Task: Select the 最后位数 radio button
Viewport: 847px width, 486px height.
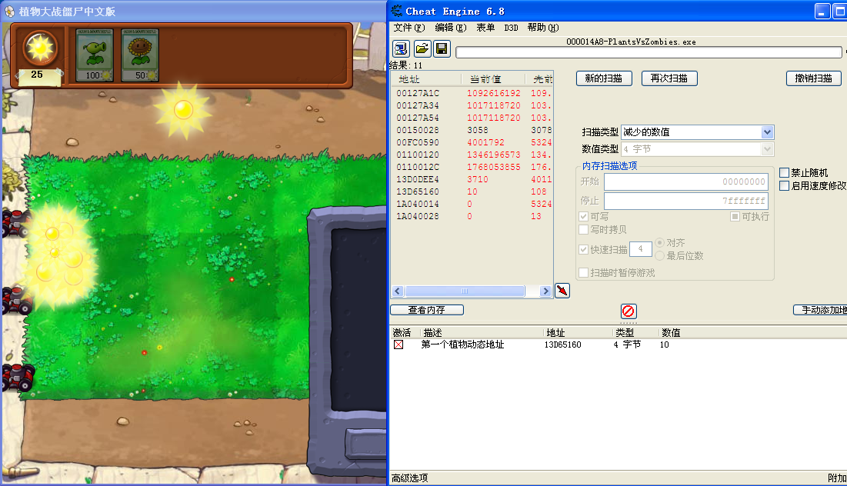Action: (659, 255)
